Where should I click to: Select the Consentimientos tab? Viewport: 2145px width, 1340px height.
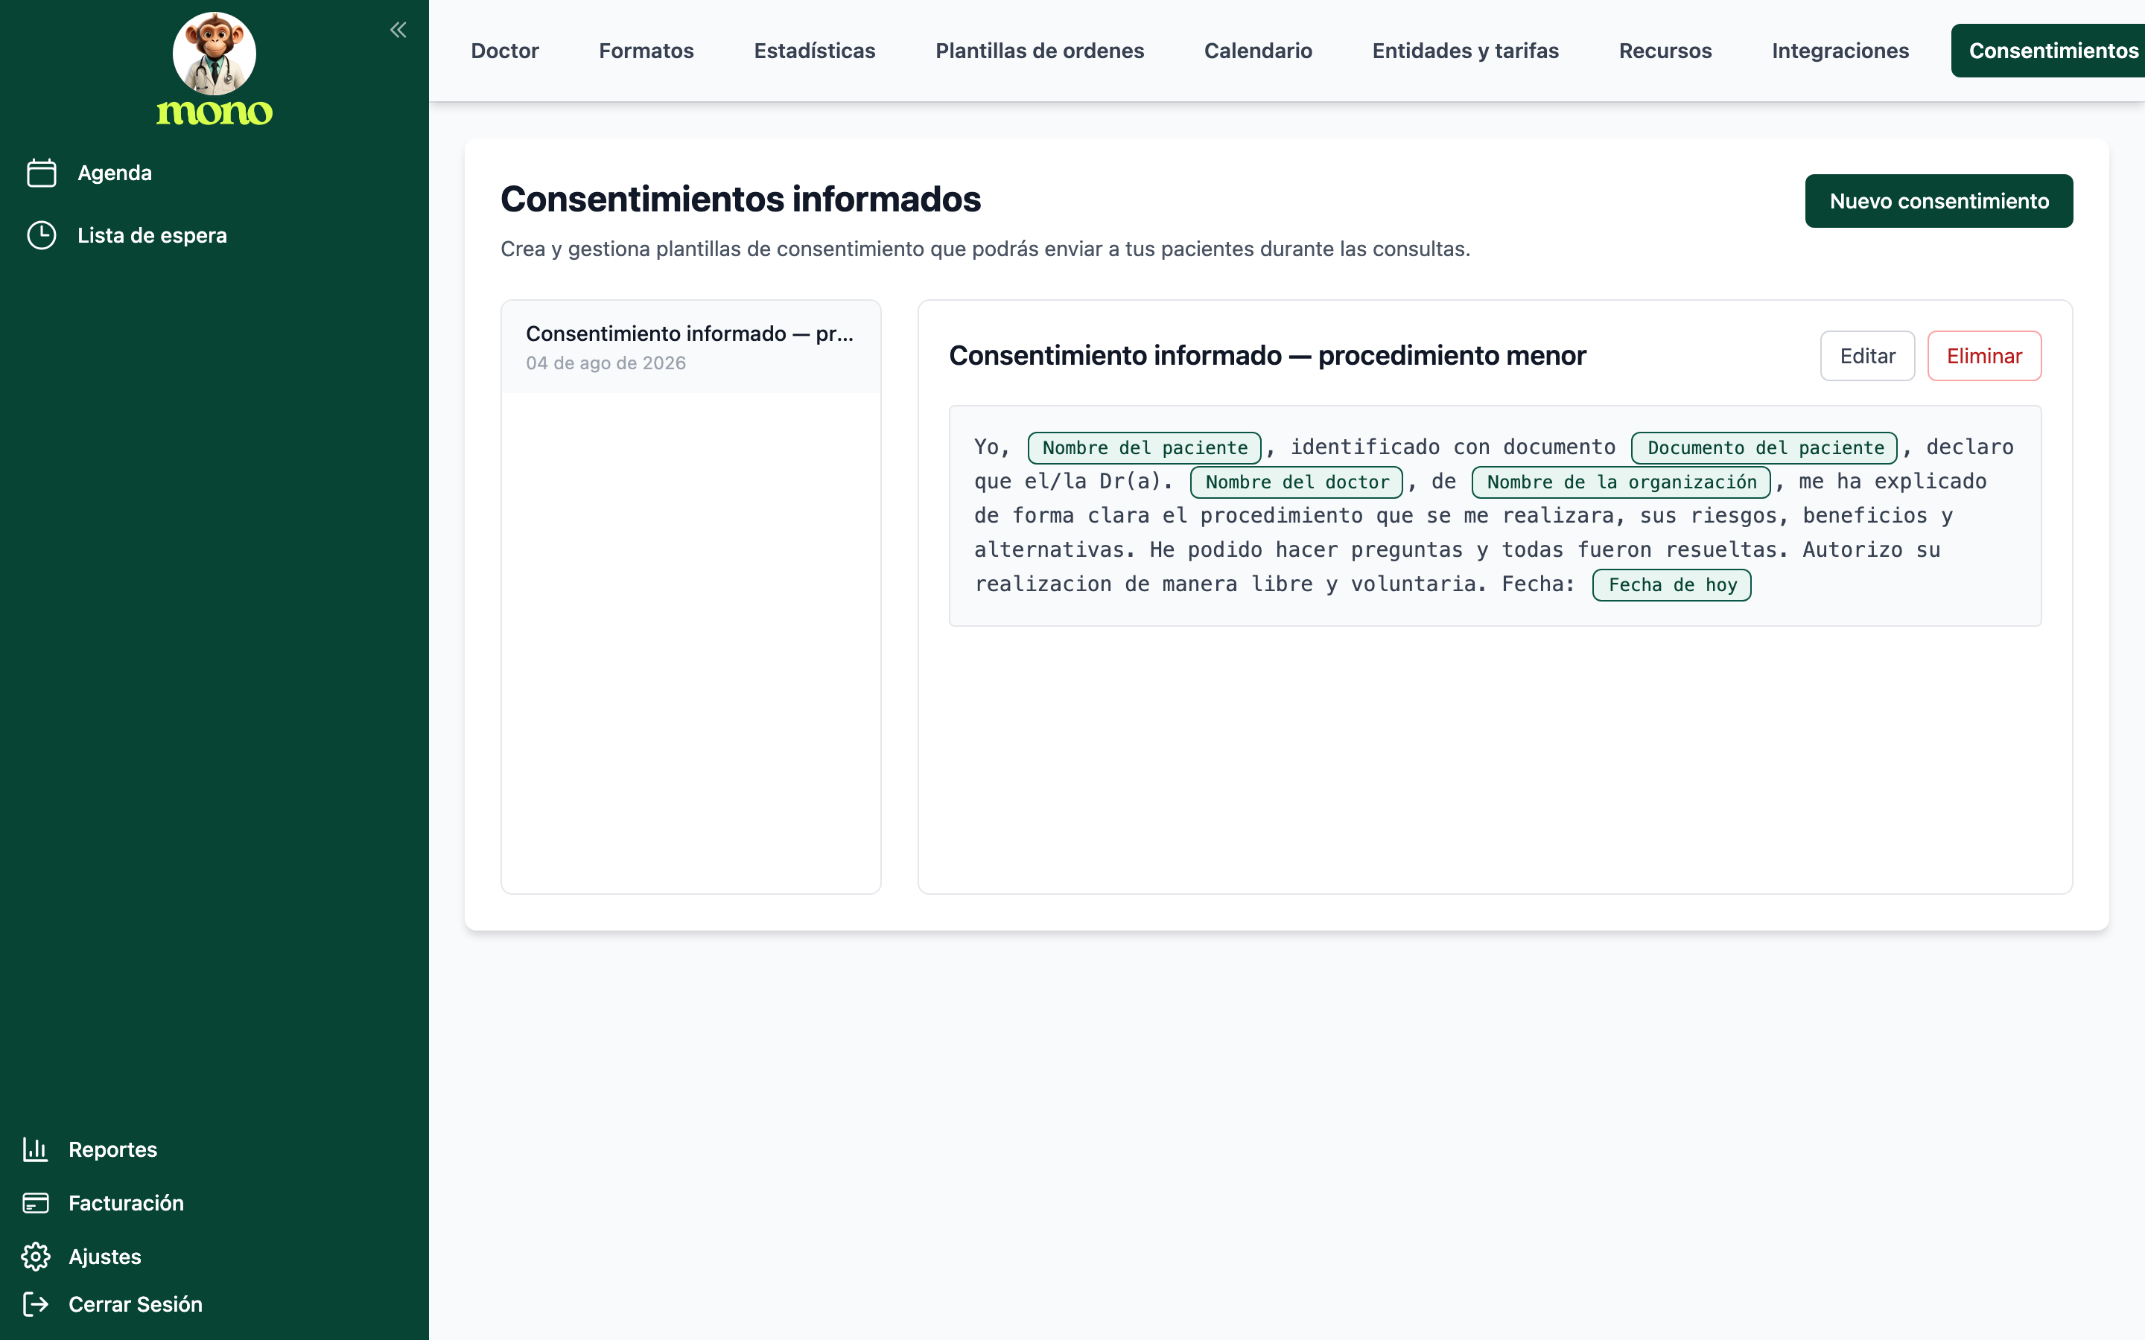pyautogui.click(x=2048, y=51)
